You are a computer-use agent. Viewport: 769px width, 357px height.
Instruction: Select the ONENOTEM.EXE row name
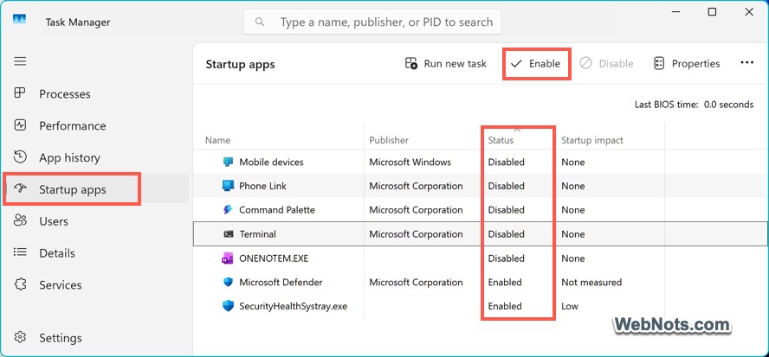point(274,258)
